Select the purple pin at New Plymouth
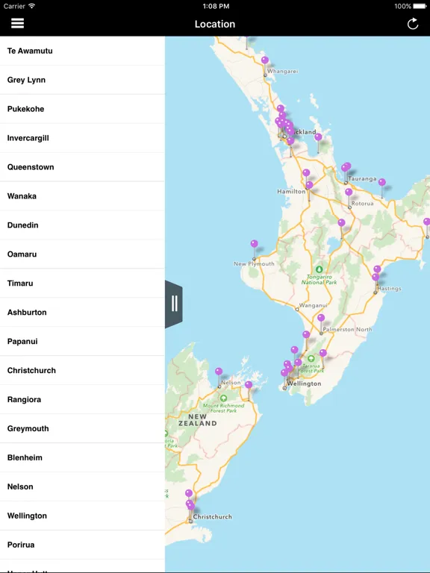The width and height of the screenshot is (430, 573). 254,244
